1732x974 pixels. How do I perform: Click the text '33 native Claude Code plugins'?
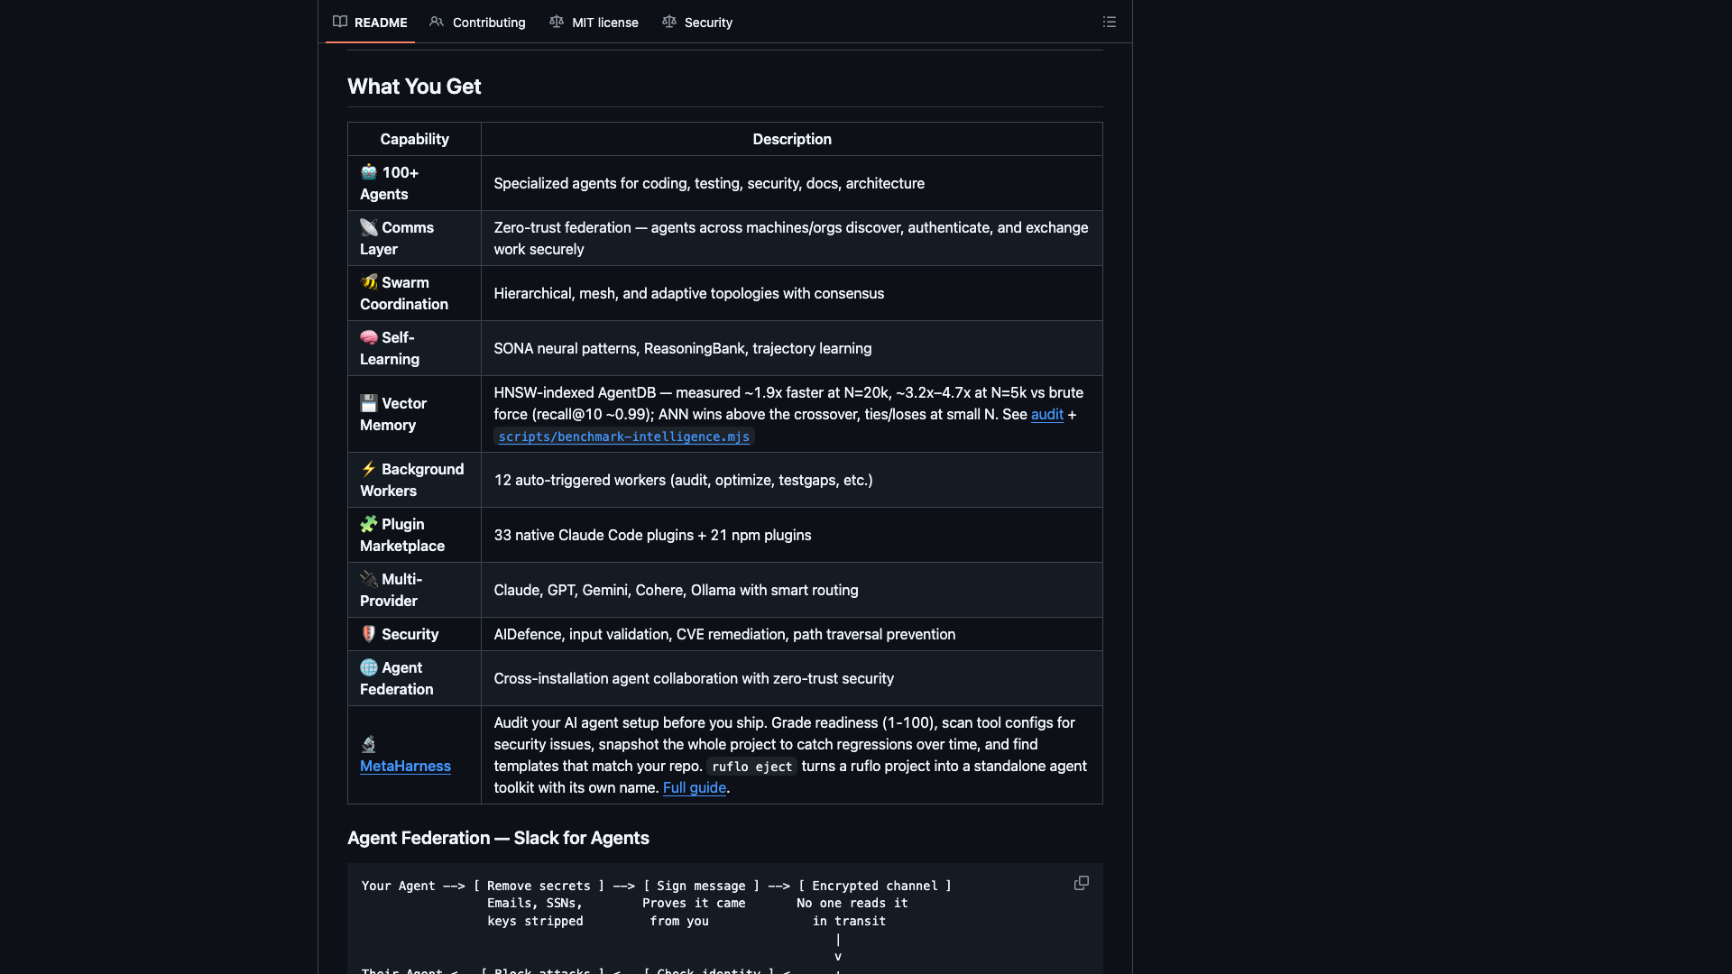tap(594, 535)
